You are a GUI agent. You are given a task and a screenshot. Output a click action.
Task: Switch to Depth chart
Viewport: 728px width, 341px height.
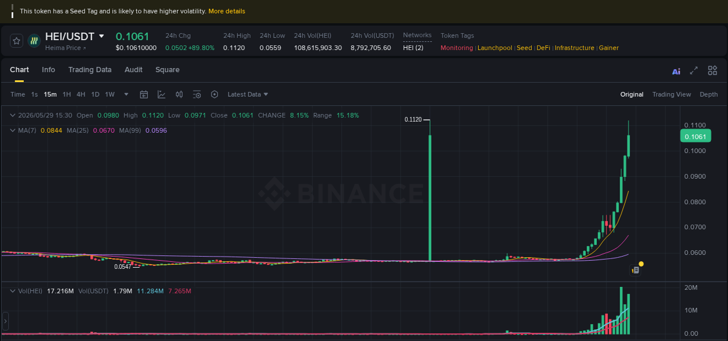(709, 94)
